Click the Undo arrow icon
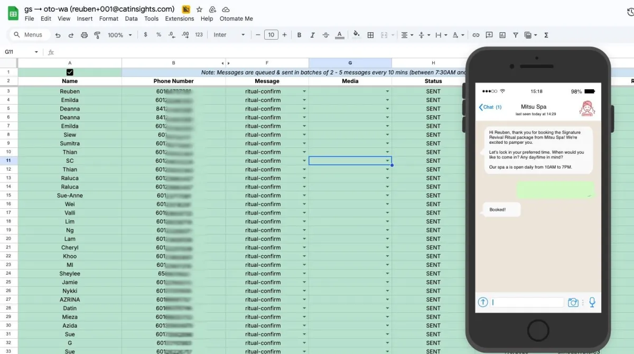Viewport: 634px width, 354px height. click(x=58, y=35)
